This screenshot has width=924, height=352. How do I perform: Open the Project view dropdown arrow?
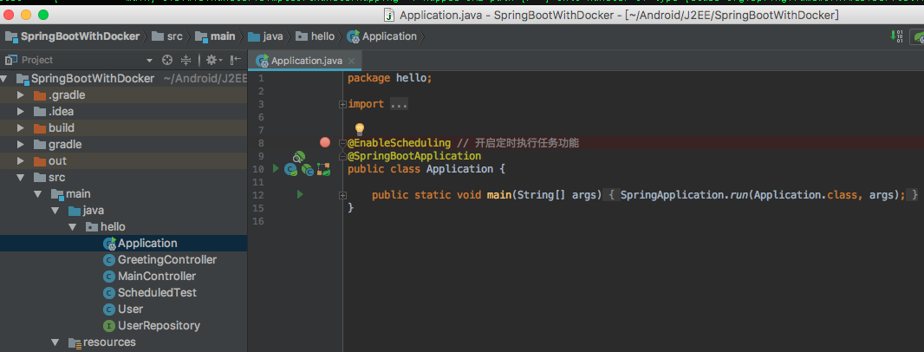click(150, 60)
